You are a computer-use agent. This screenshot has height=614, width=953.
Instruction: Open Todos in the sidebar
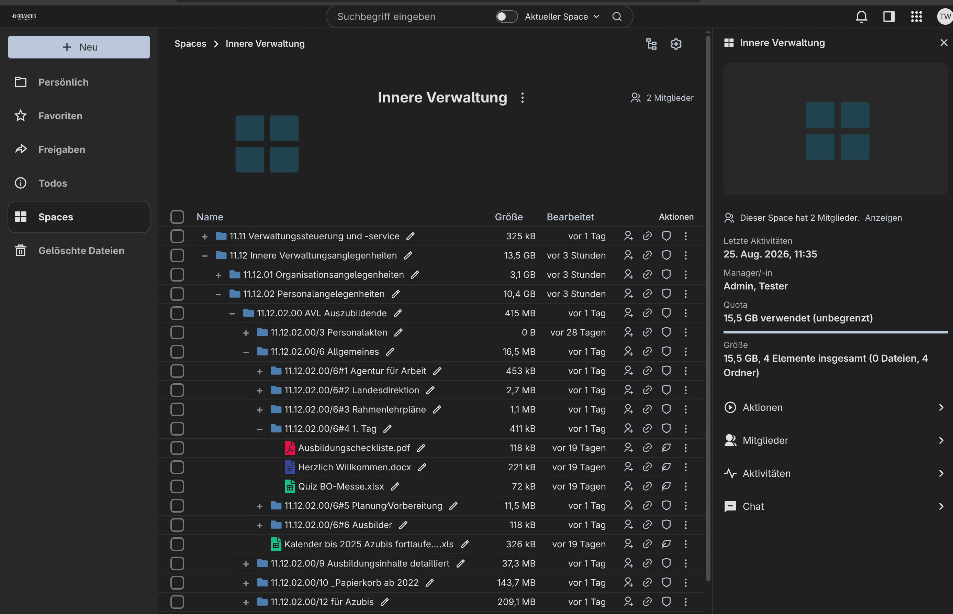coord(79,183)
